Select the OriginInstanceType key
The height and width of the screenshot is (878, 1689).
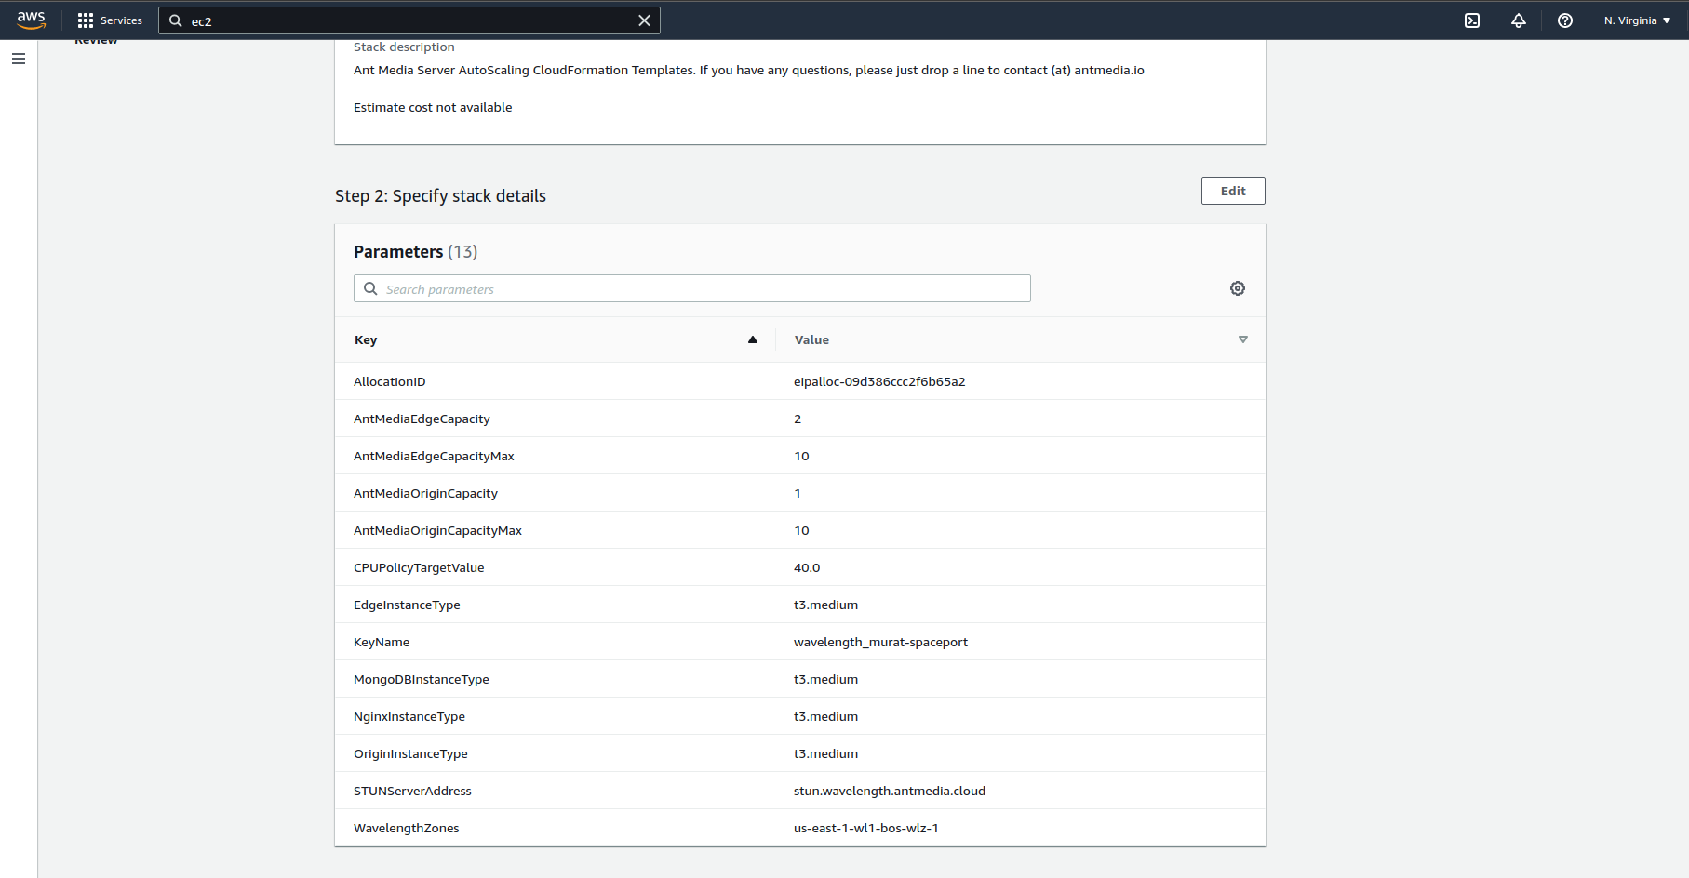410,753
